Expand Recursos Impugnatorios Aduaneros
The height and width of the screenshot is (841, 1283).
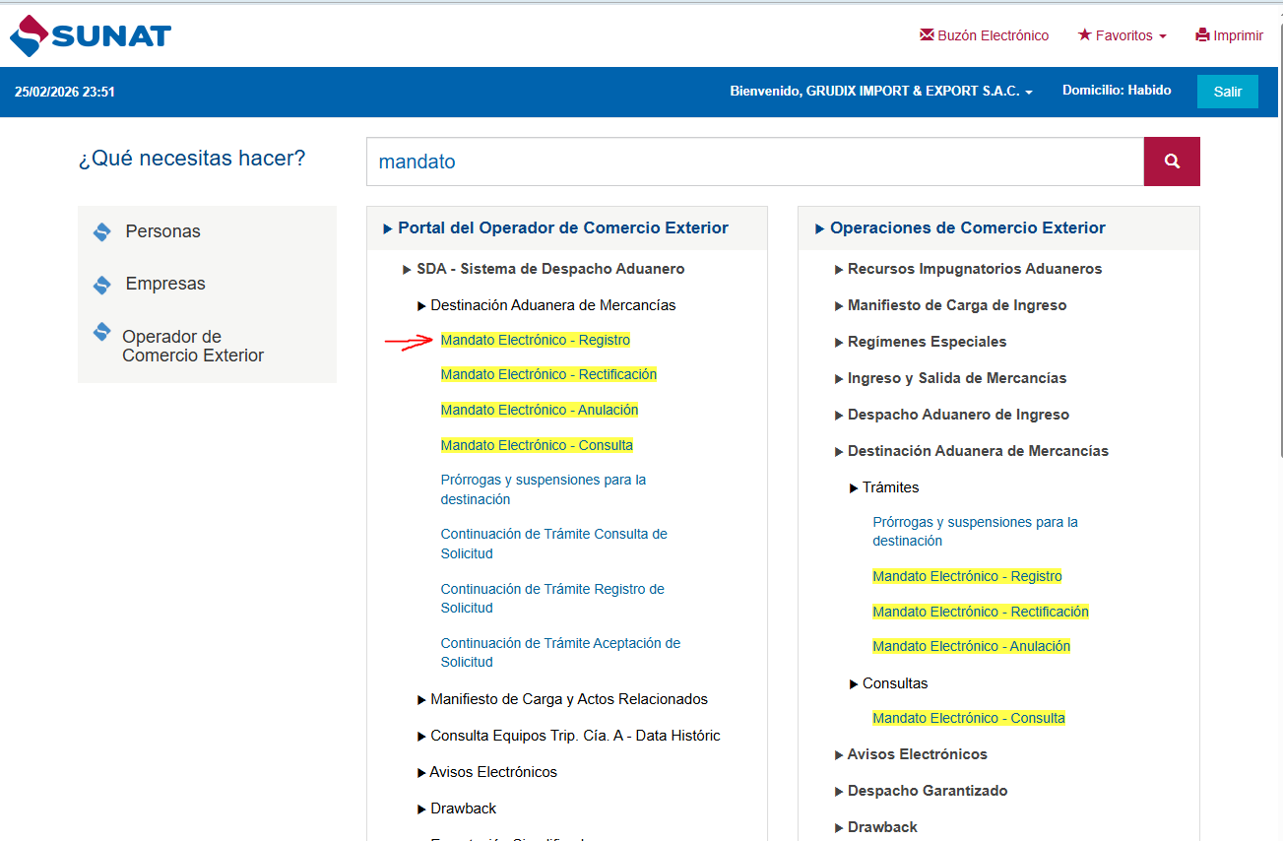click(968, 269)
